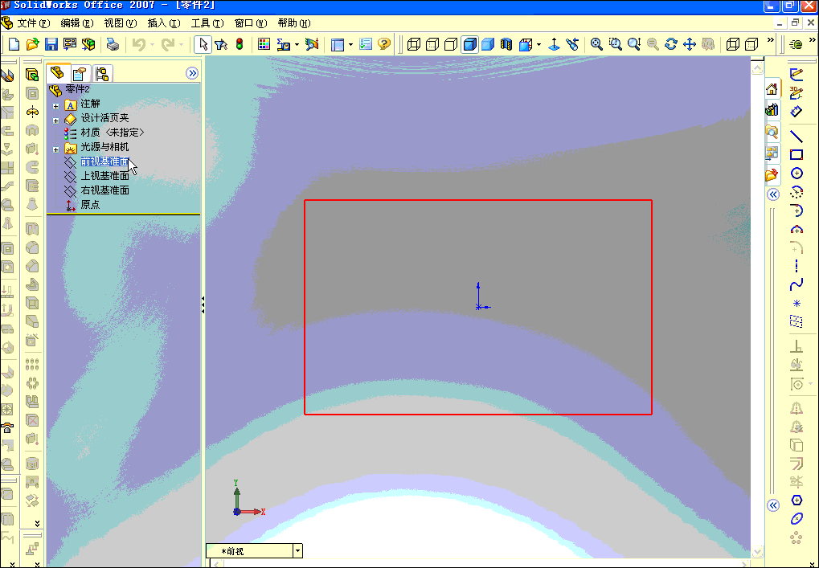Open the view orientation cube dropdown arrow
The width and height of the screenshot is (819, 568).
(538, 44)
